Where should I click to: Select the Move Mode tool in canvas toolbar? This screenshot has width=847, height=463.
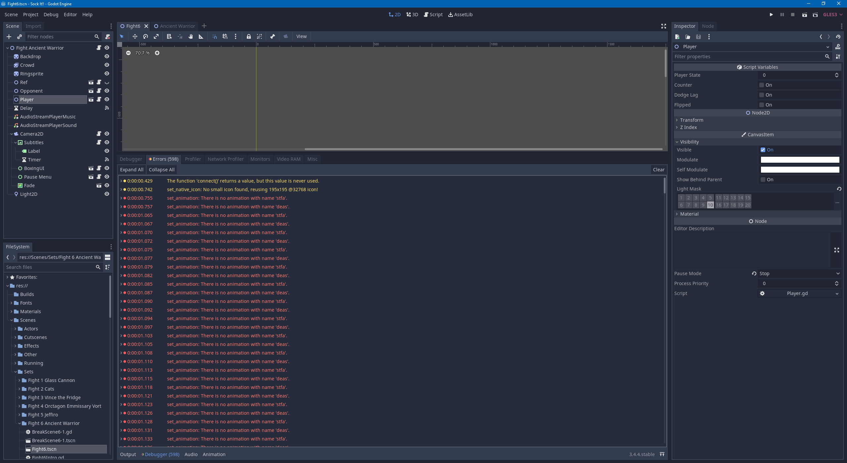coord(135,36)
